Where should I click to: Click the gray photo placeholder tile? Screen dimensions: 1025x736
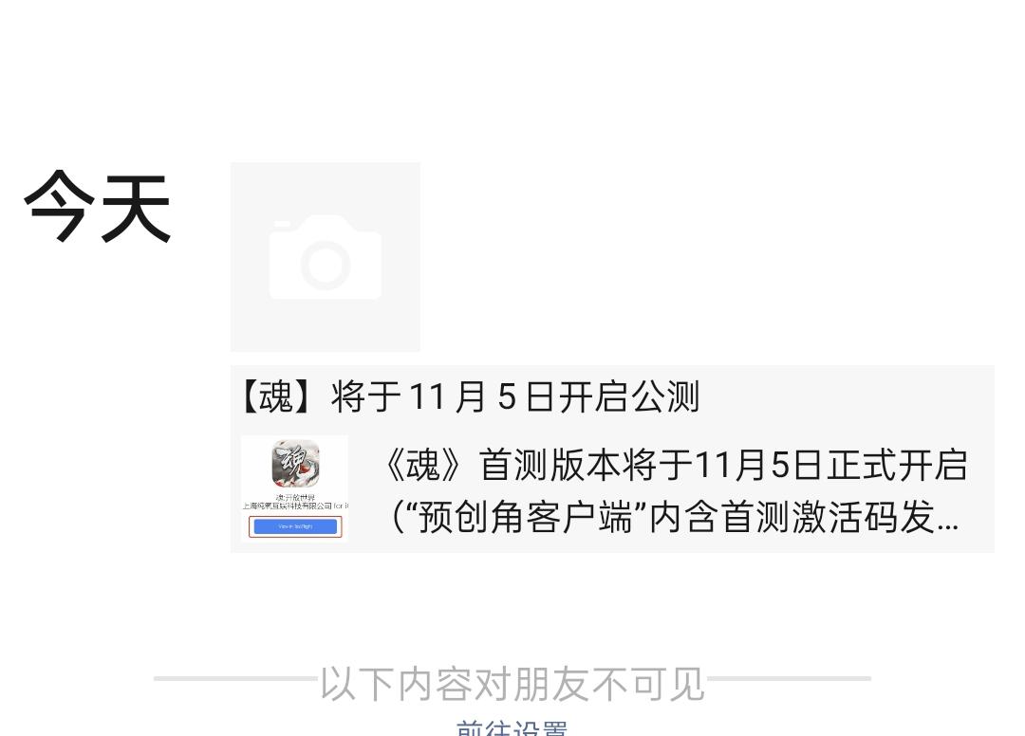point(326,257)
